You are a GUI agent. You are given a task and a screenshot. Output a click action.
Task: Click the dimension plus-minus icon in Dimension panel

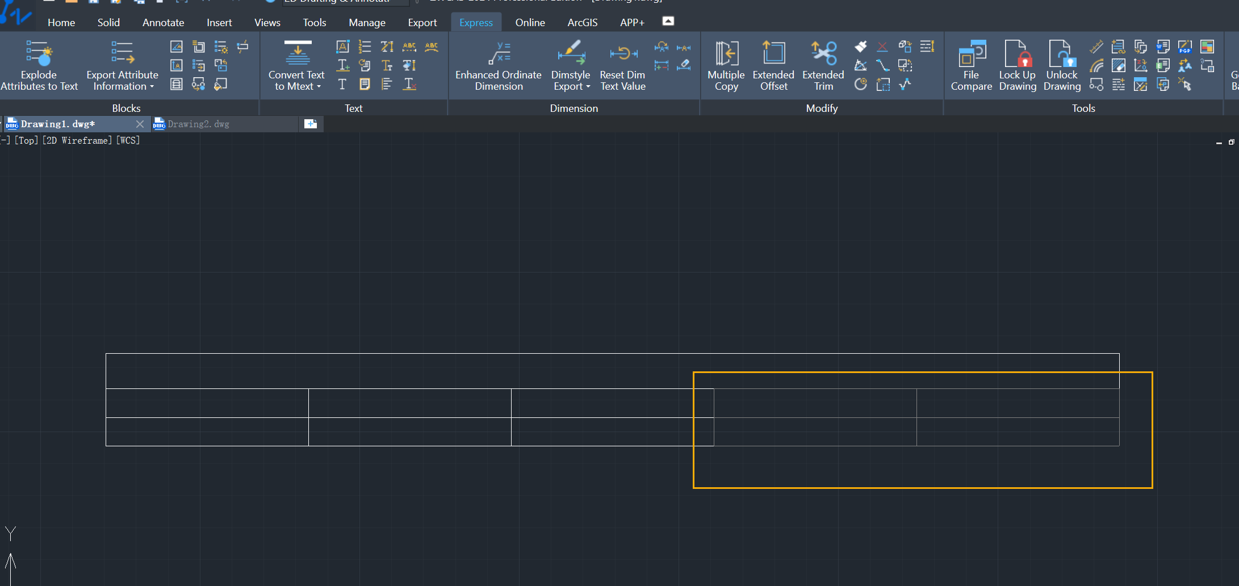click(662, 65)
